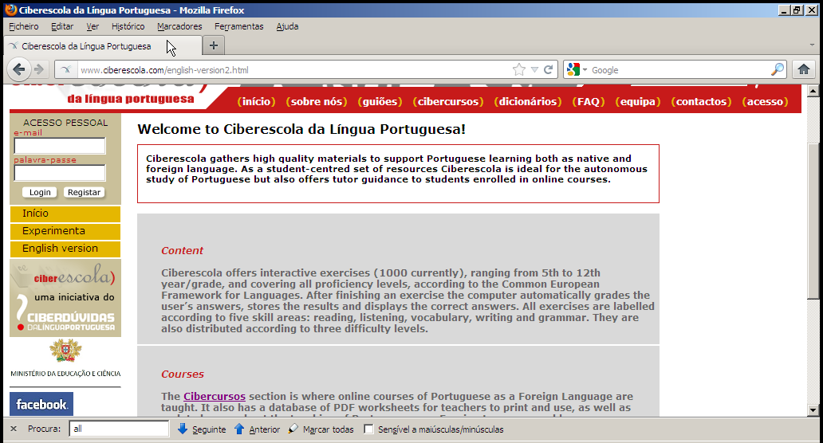Follow the Cibercursos link in text

pos(215,396)
